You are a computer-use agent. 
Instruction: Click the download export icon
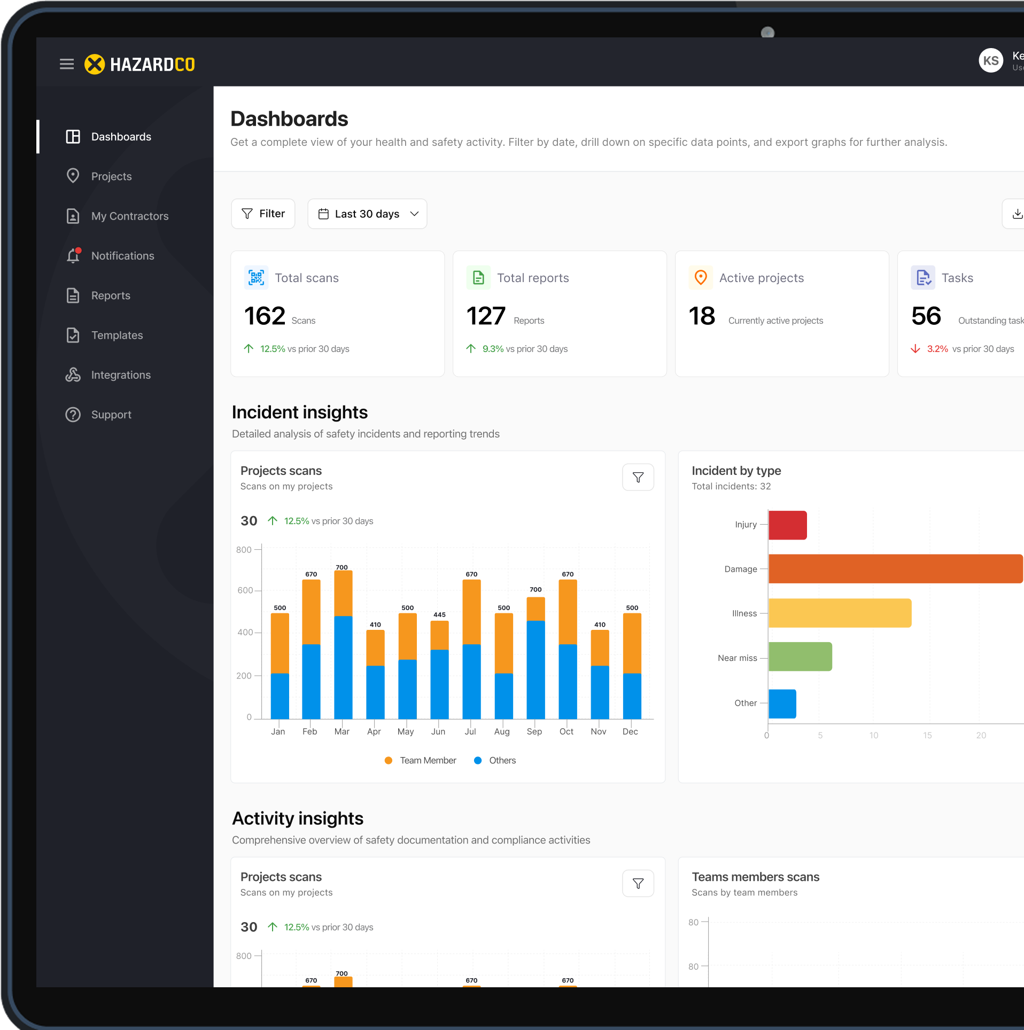pyautogui.click(x=1017, y=214)
